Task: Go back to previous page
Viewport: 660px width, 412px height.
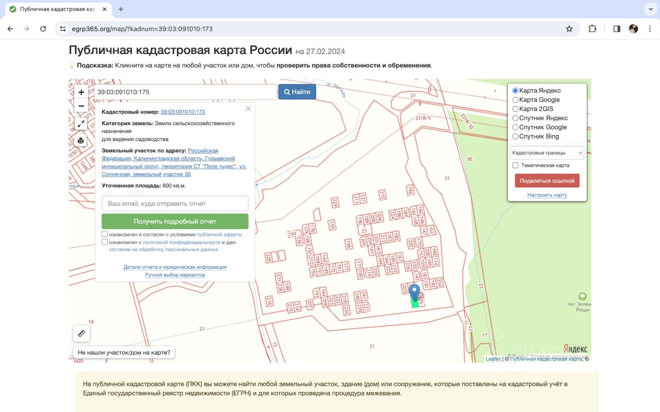Action: coord(10,29)
